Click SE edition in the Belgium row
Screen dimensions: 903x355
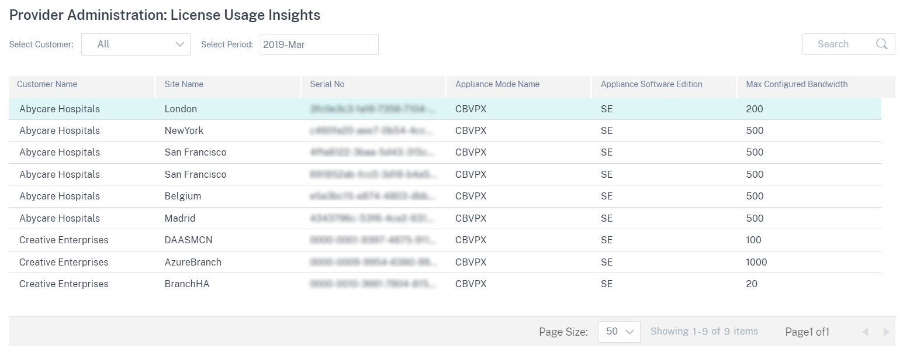tap(607, 196)
